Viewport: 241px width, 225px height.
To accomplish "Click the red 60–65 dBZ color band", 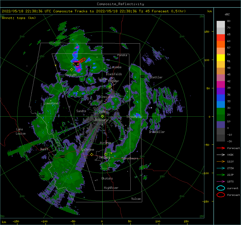I will point(221,38).
